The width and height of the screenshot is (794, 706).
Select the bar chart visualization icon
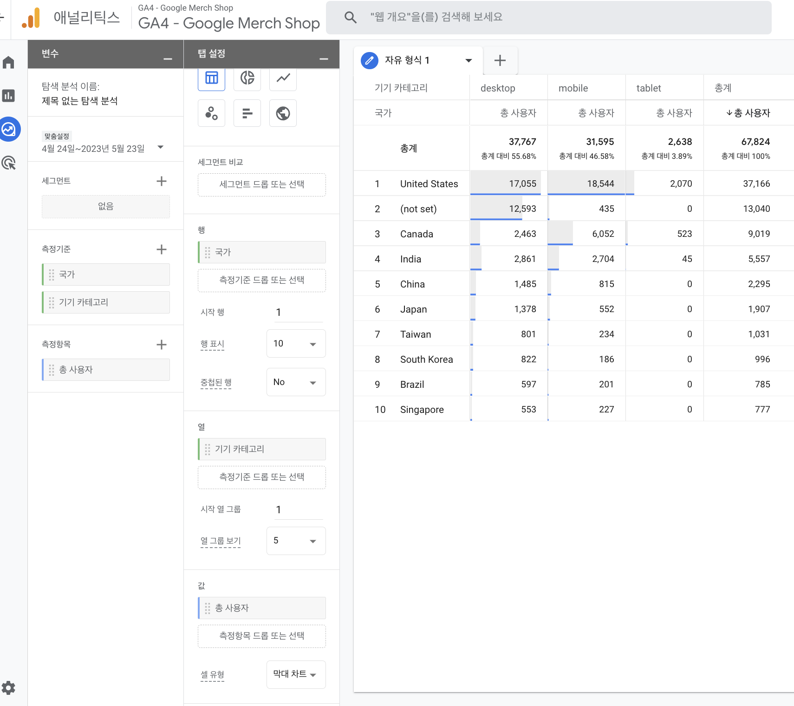(247, 113)
